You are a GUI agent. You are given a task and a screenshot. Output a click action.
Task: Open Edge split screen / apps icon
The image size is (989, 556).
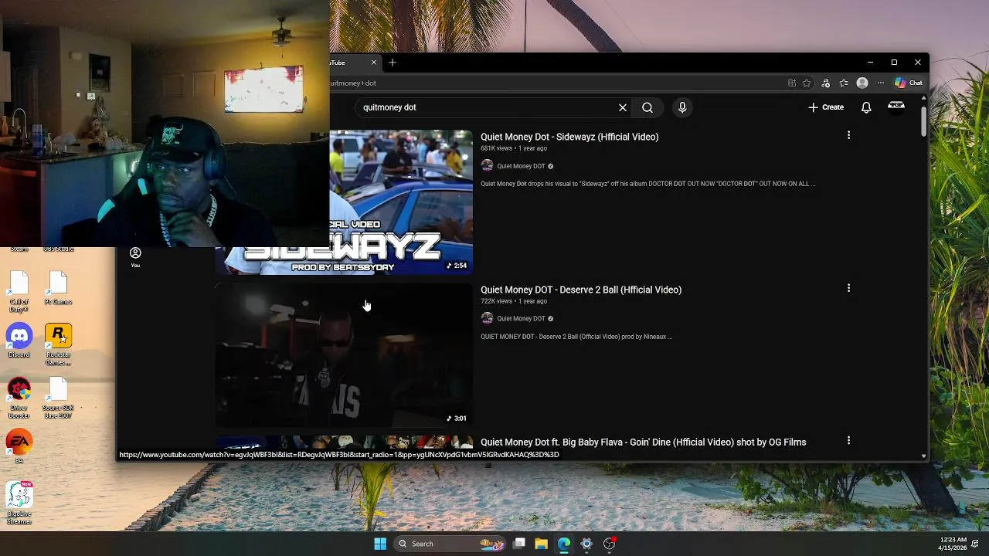(x=792, y=83)
